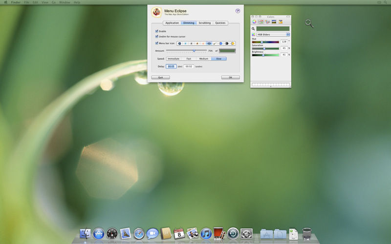The width and height of the screenshot is (391, 244).
Task: Click the dim delay field showing 00:05
Action: point(171,66)
